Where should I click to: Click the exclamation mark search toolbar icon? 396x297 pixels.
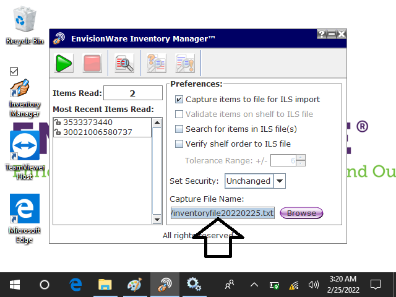(185, 63)
